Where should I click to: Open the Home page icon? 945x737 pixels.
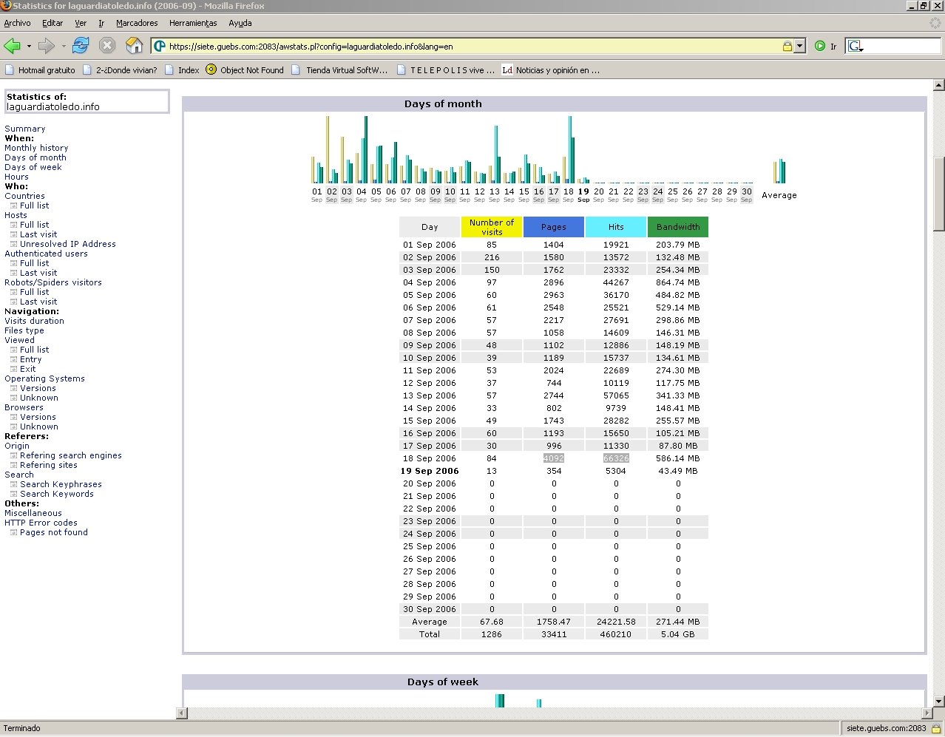click(x=134, y=46)
